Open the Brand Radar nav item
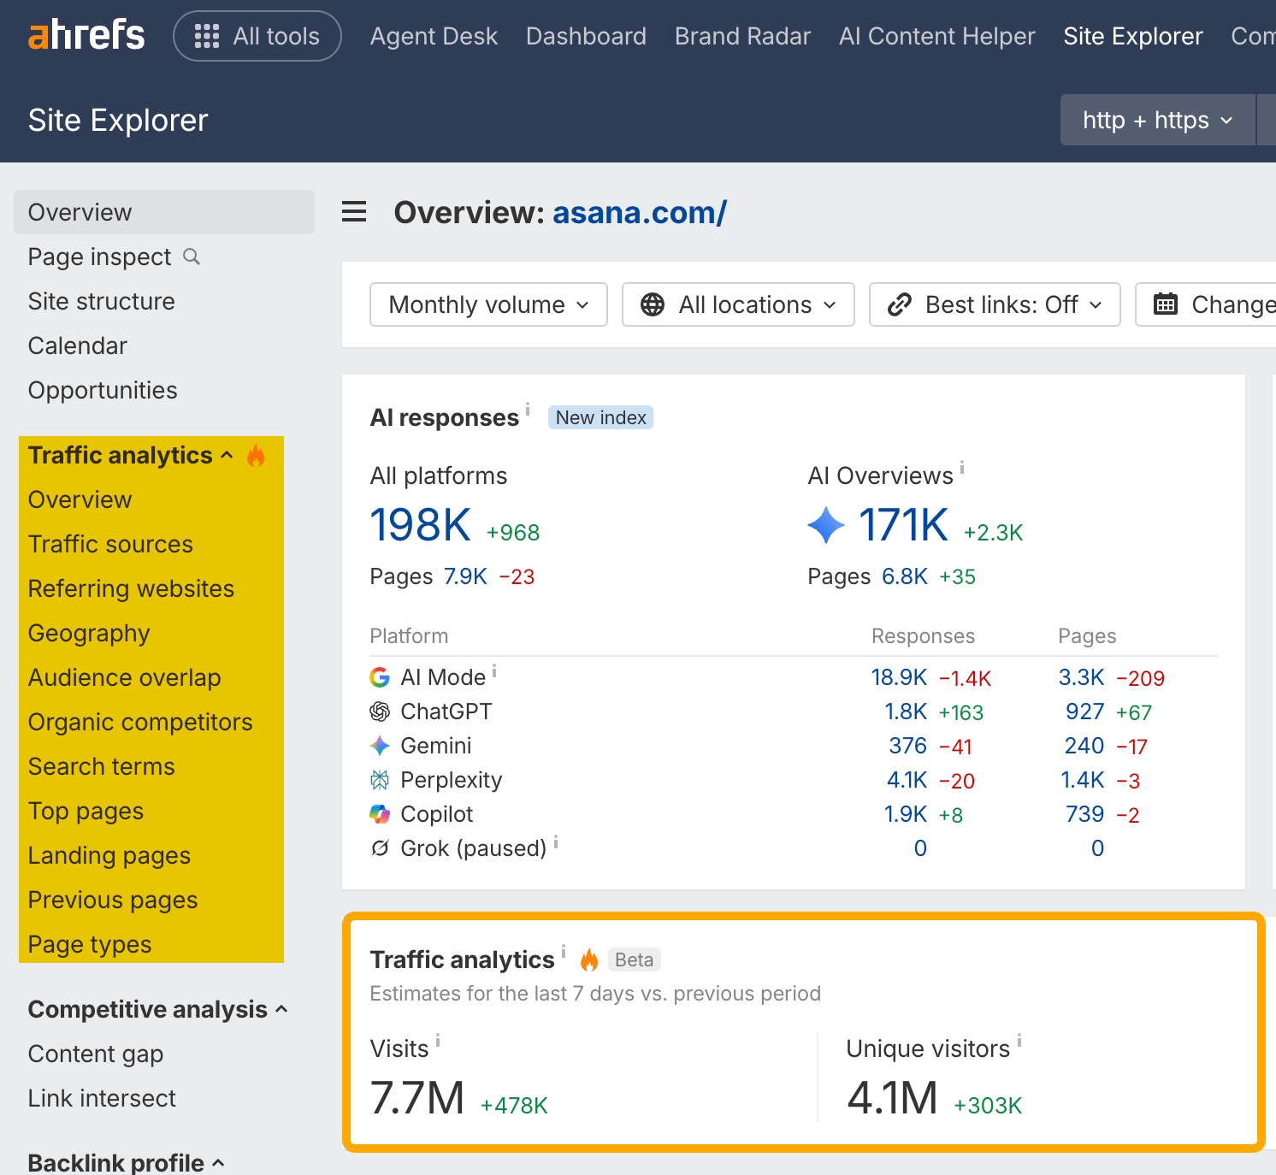The height and width of the screenshot is (1175, 1276). (742, 36)
